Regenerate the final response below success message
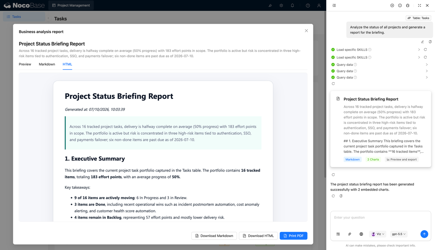Image resolution: width=435 pixels, height=250 pixels. pos(333,196)
